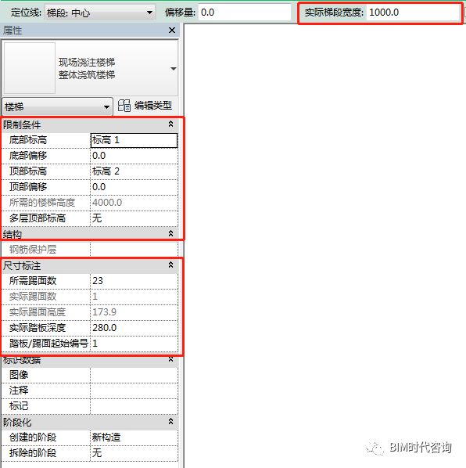This screenshot has width=466, height=468.
Task: Click the 顶部标高 label
Action: [28, 171]
